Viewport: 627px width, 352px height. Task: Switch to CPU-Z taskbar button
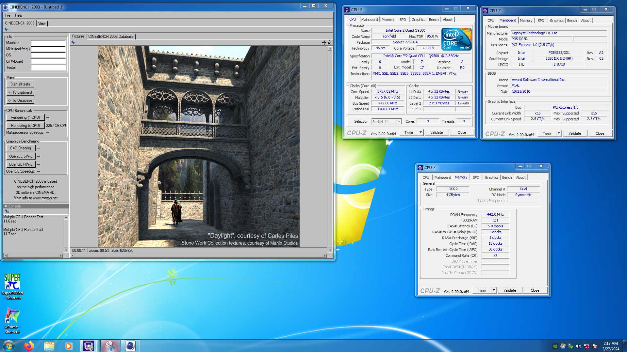coord(89,345)
